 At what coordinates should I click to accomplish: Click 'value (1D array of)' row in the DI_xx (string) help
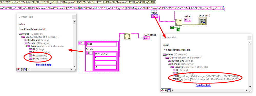click(31, 34)
